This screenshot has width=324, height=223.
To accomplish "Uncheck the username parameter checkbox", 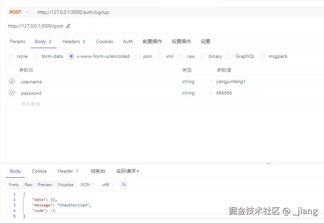I will pos(12,81).
